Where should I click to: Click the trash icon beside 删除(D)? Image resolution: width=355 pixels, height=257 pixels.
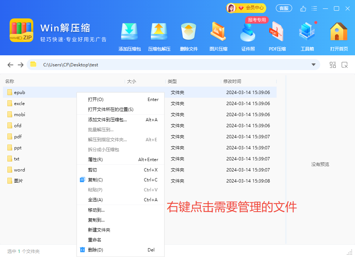[x=82, y=250]
